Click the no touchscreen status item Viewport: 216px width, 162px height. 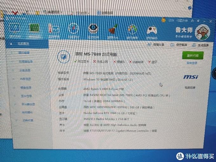100,62
